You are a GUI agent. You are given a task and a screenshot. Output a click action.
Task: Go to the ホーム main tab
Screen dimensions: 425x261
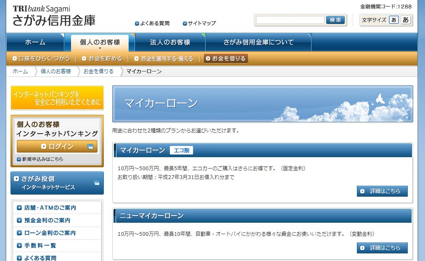[35, 42]
